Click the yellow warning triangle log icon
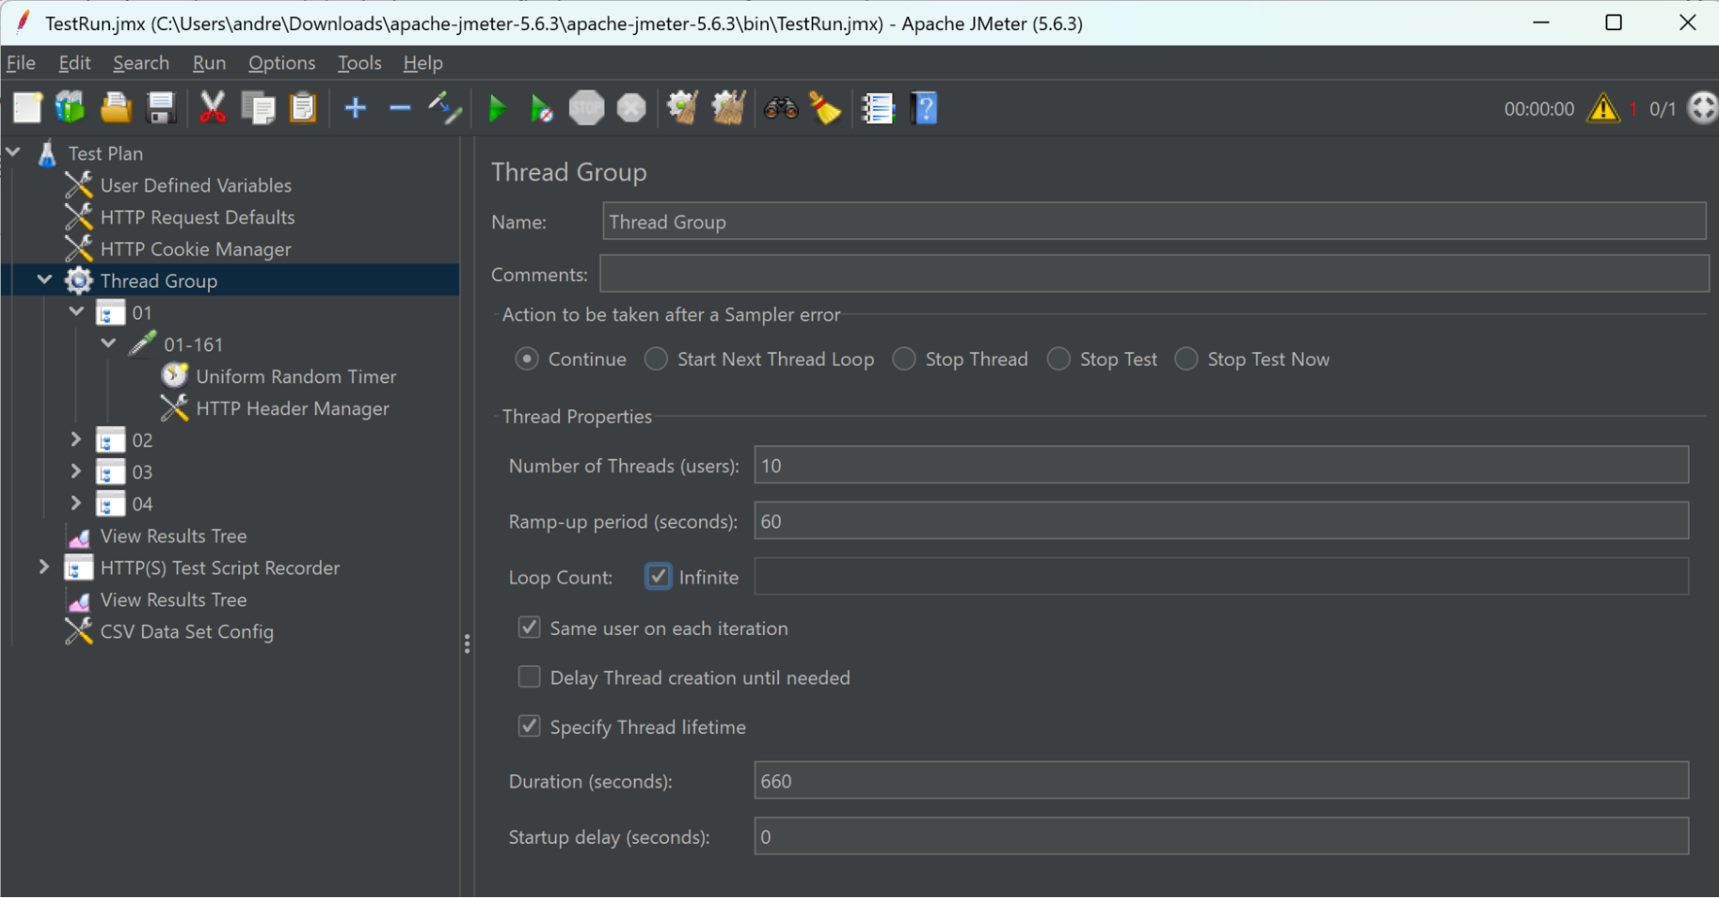1719x898 pixels. (1603, 108)
